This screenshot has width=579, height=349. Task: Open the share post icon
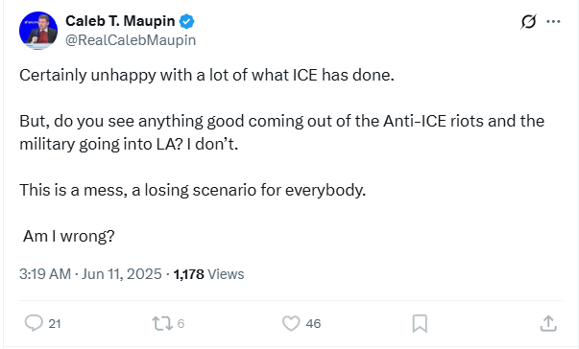(548, 323)
